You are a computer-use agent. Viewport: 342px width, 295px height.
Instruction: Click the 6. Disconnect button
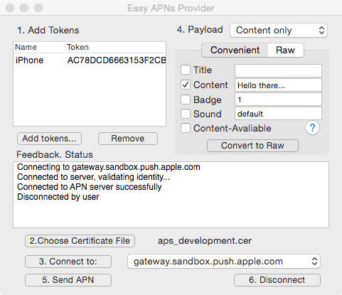pos(277,280)
